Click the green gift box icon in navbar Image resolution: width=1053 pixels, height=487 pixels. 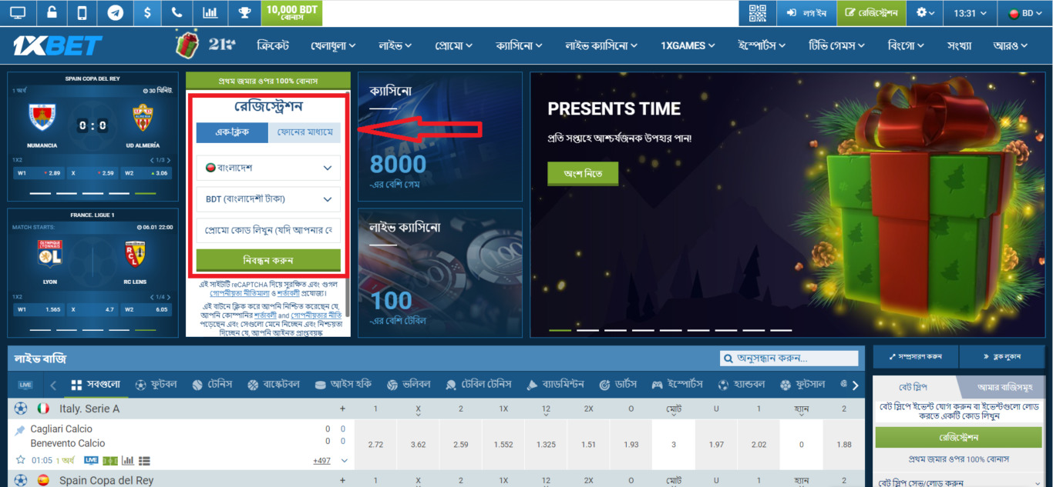[187, 45]
